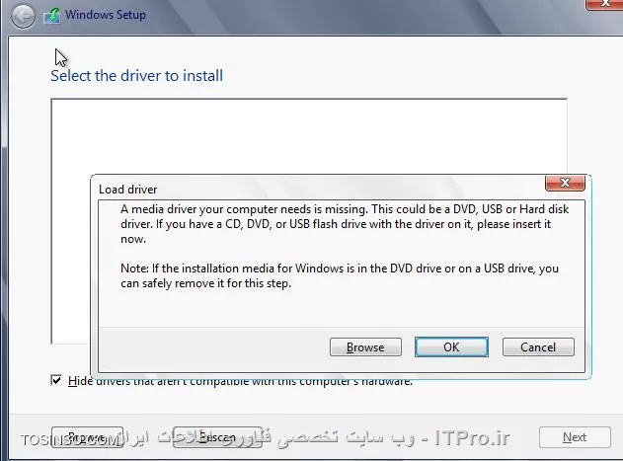623x461 pixels.
Task: Click the Browse button in Windows Setup
Action: pyautogui.click(x=87, y=437)
